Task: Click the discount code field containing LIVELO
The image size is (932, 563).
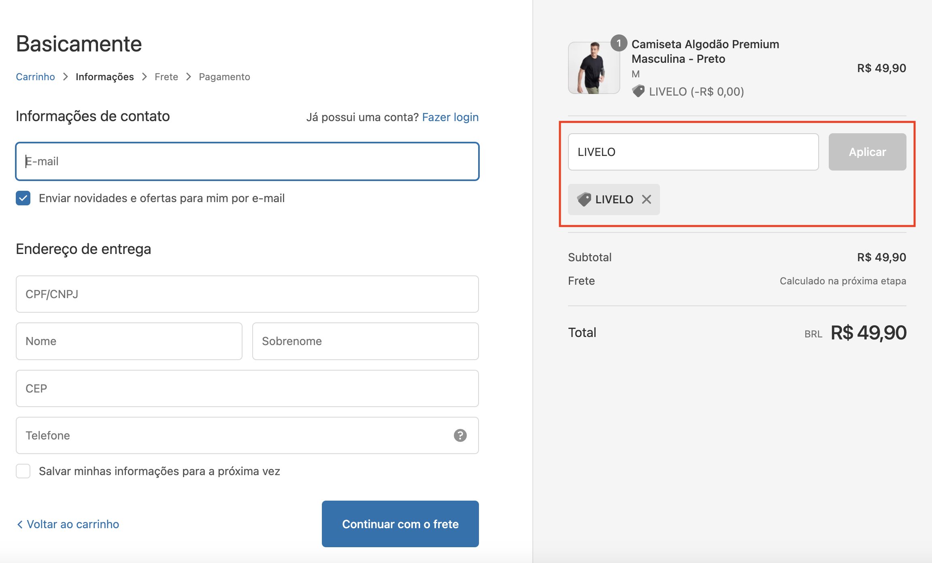Action: [693, 152]
